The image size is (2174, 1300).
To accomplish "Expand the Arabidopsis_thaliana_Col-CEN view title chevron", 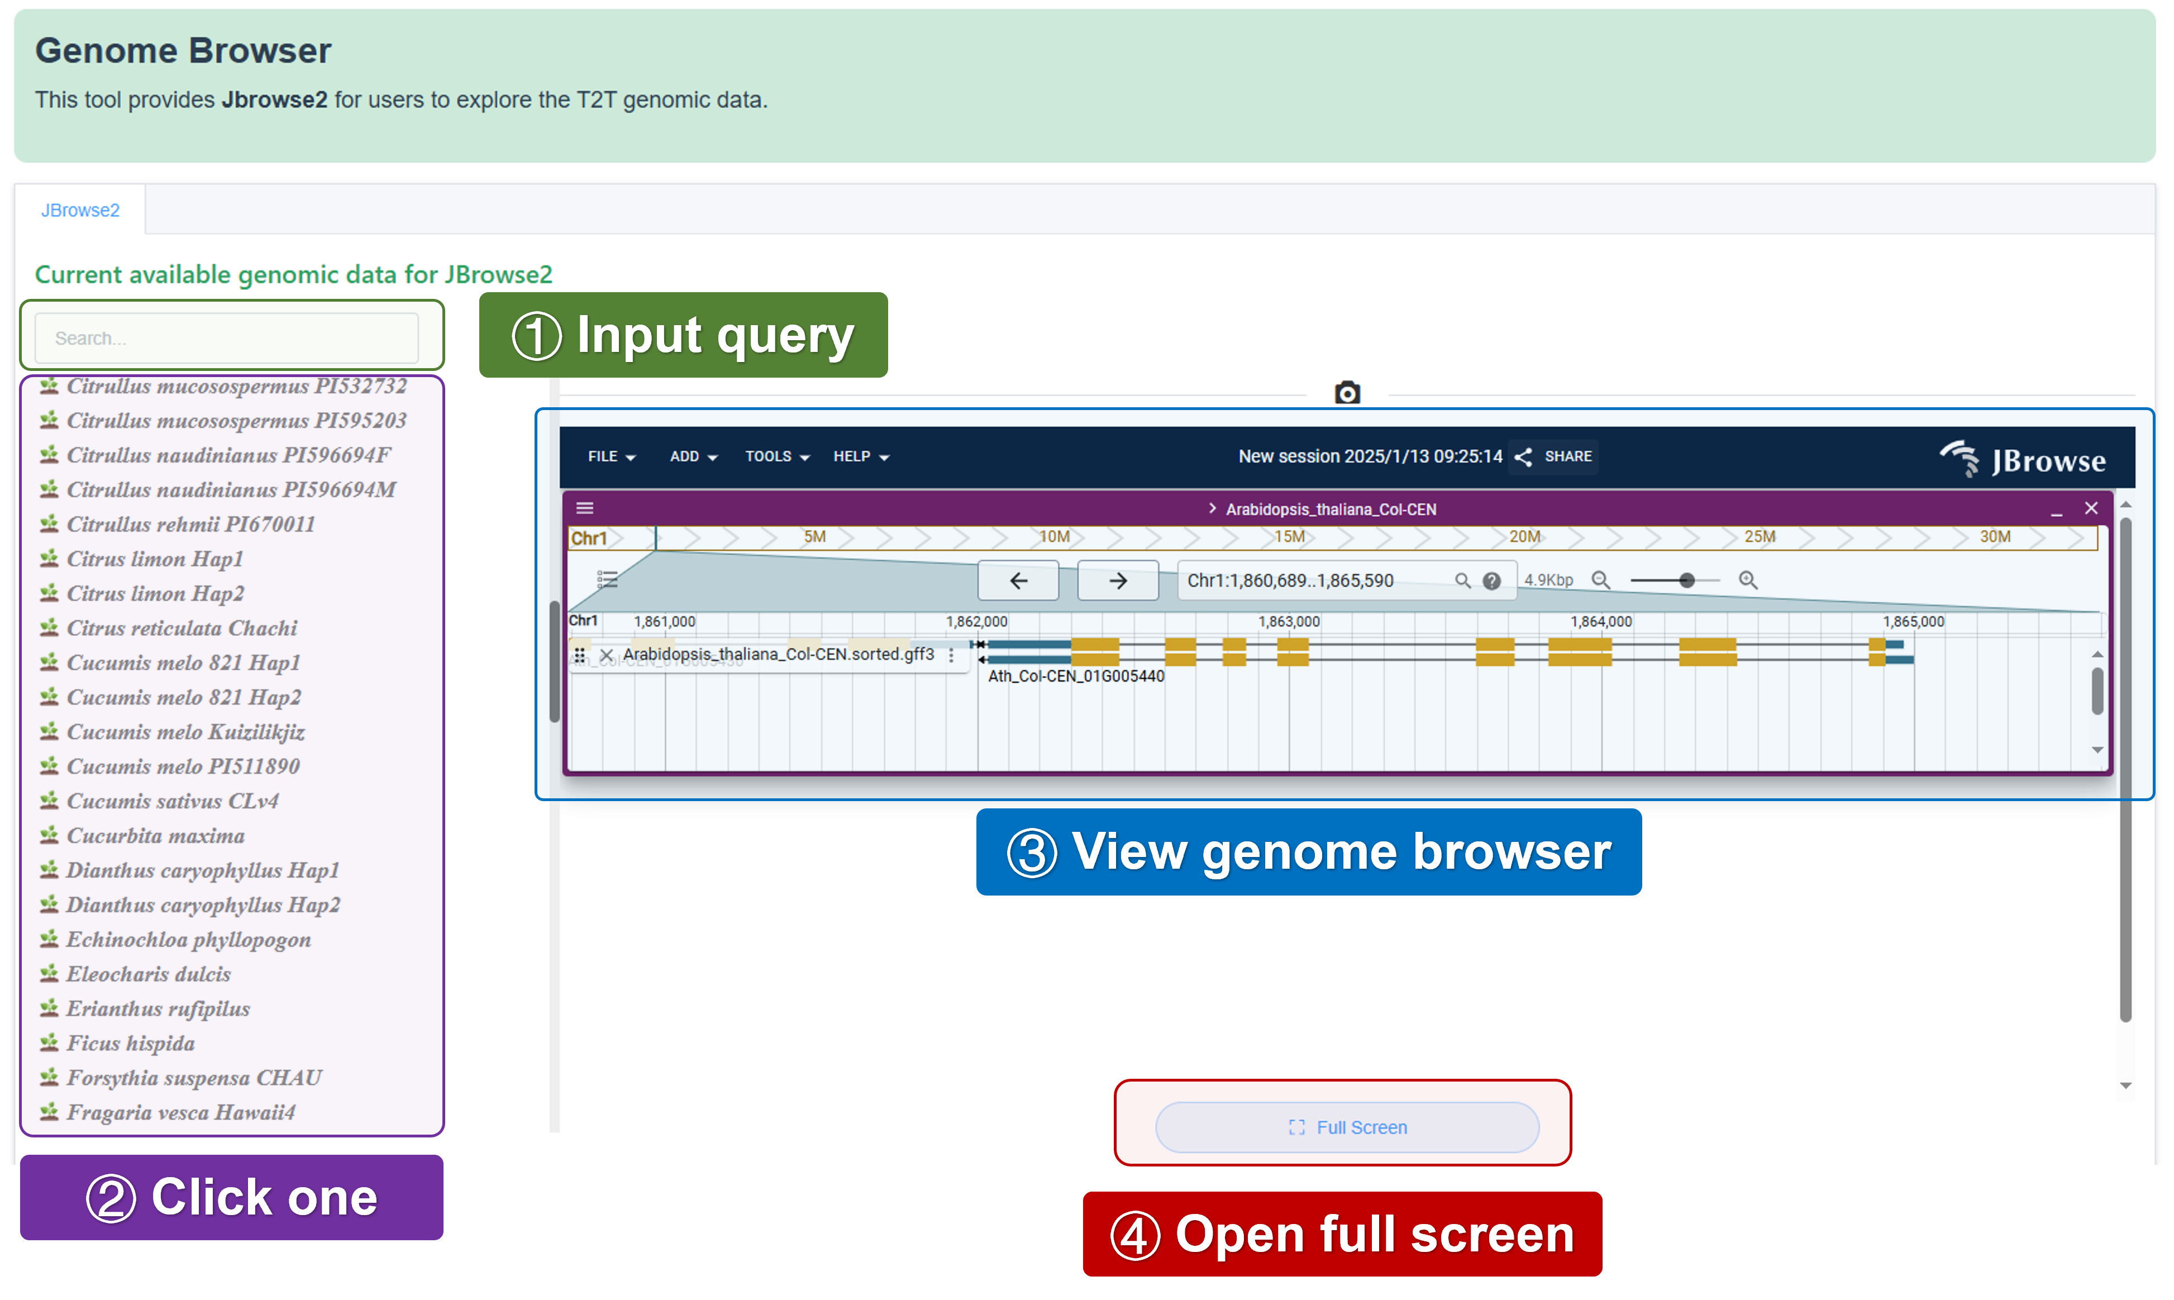I will (x=1212, y=508).
